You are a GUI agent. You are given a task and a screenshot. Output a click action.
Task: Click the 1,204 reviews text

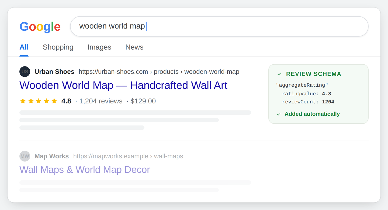pyautogui.click(x=101, y=101)
